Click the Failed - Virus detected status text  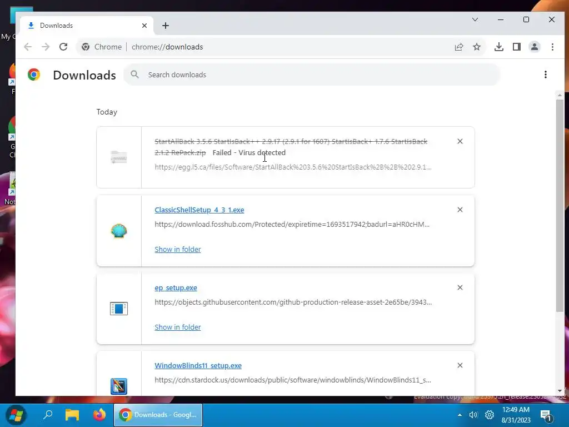[x=249, y=152]
